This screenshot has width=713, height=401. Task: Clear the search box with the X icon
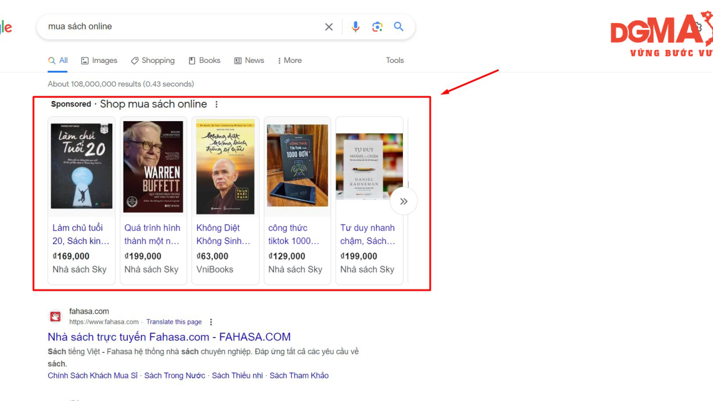tap(329, 27)
